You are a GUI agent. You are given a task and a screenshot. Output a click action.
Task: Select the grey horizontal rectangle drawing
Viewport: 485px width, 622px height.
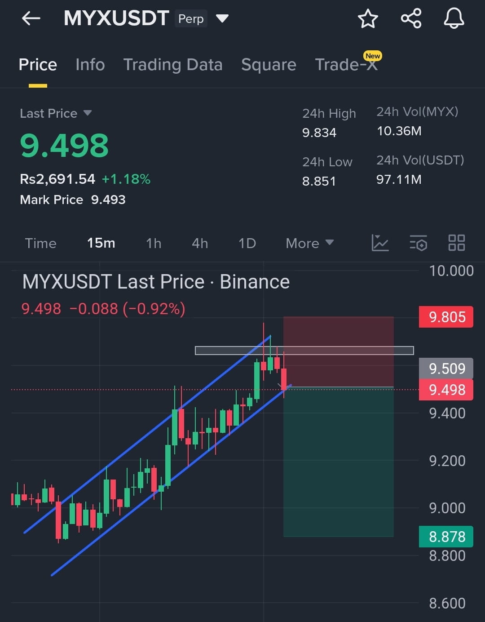point(304,351)
